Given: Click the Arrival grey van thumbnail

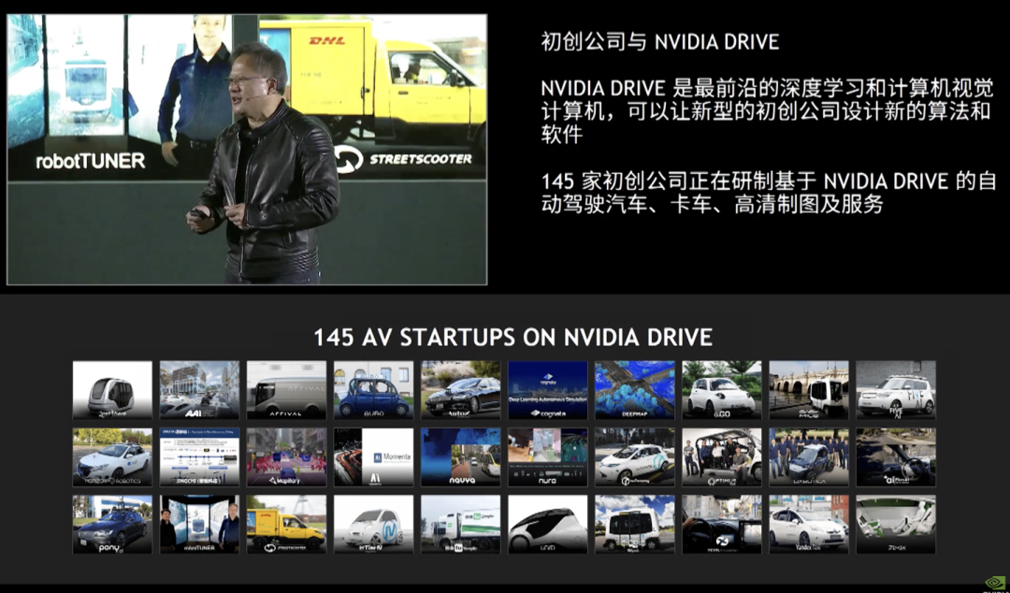Looking at the screenshot, I should point(287,390).
